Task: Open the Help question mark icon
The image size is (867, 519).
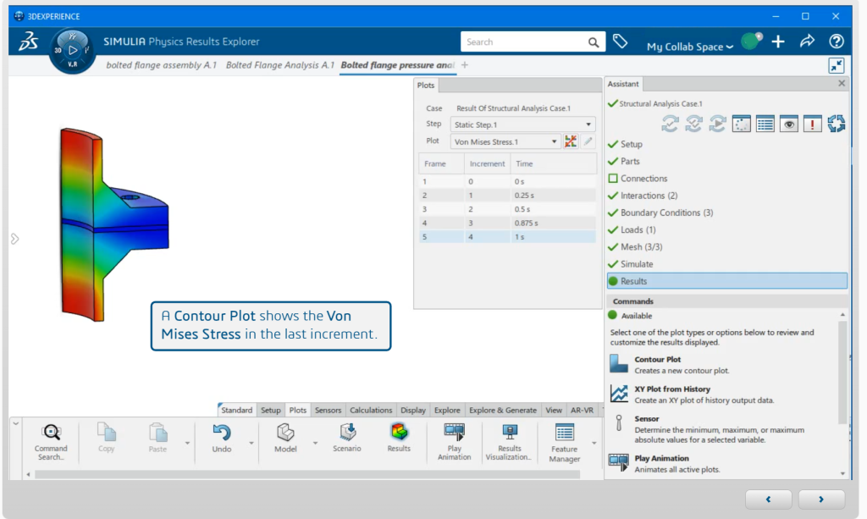Action: pos(837,41)
